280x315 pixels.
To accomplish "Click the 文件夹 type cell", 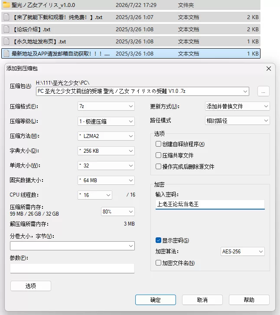I will [x=186, y=5].
